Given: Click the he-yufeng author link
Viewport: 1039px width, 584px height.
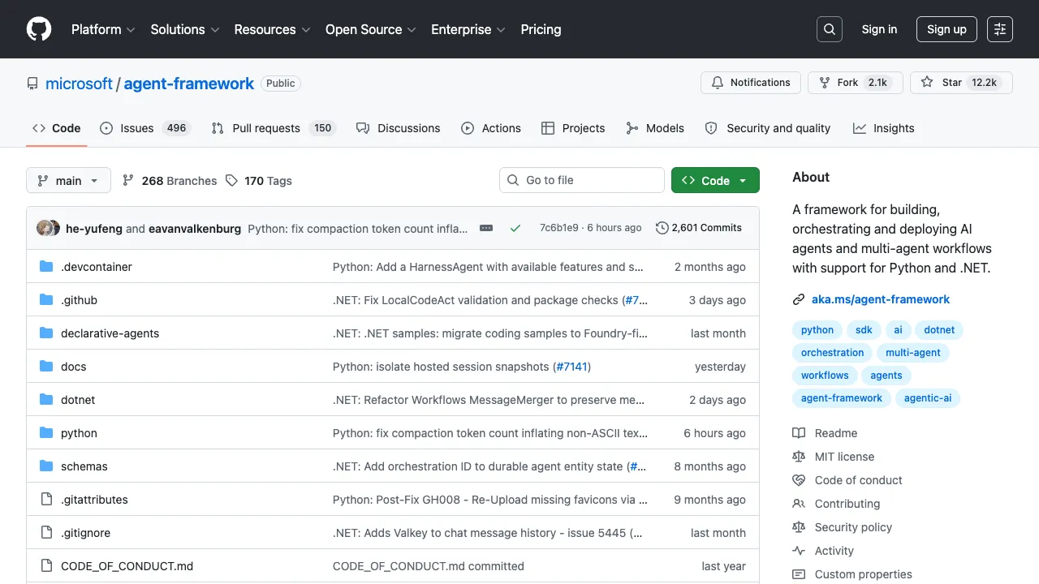Looking at the screenshot, I should pyautogui.click(x=94, y=229).
